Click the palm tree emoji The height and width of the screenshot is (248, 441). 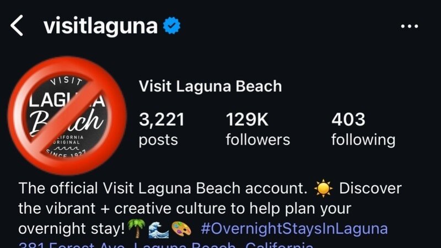pyautogui.click(x=136, y=228)
